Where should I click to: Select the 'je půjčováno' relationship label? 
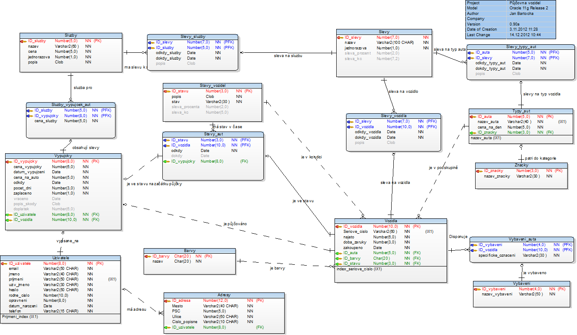tap(235, 223)
